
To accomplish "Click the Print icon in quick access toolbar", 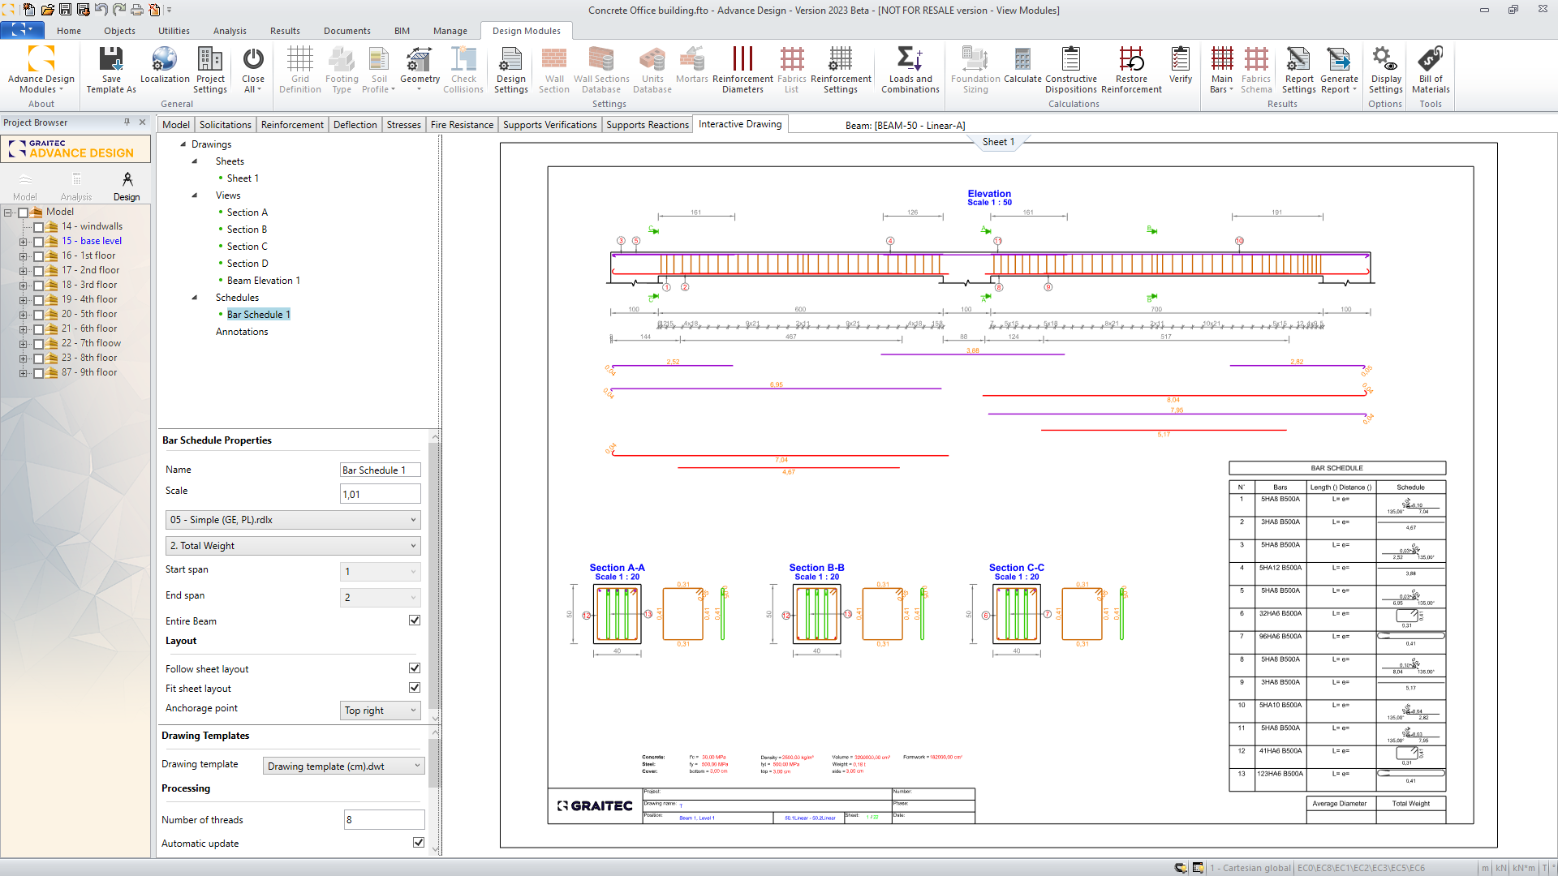I will [x=137, y=10].
